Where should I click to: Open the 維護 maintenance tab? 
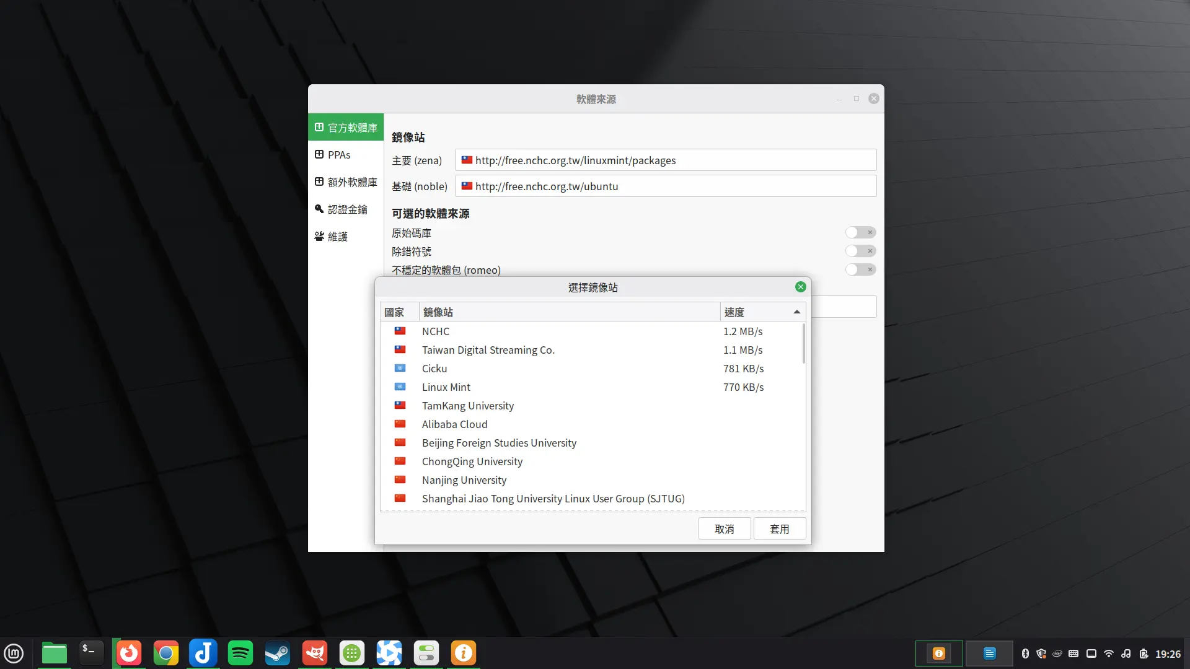click(x=338, y=236)
